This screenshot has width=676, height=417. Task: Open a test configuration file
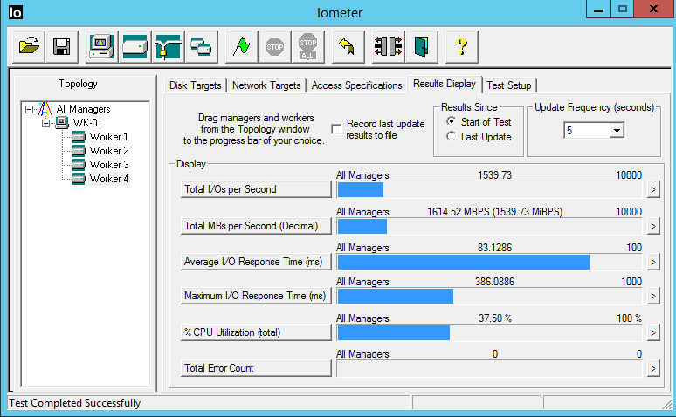tap(29, 46)
